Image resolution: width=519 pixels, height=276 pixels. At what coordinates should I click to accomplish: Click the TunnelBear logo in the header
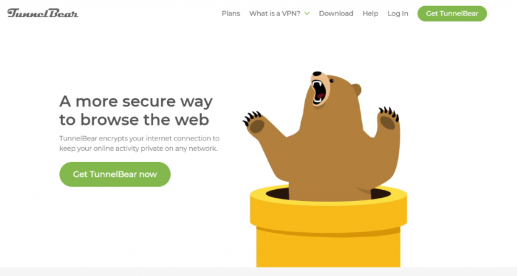click(43, 13)
